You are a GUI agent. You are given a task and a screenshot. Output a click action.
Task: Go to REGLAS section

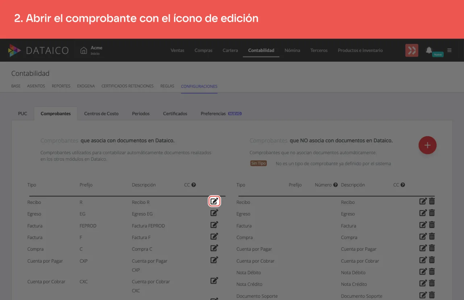167,86
